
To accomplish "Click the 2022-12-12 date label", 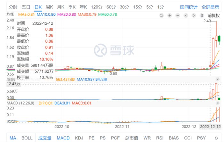I will click(x=210, y=127).
